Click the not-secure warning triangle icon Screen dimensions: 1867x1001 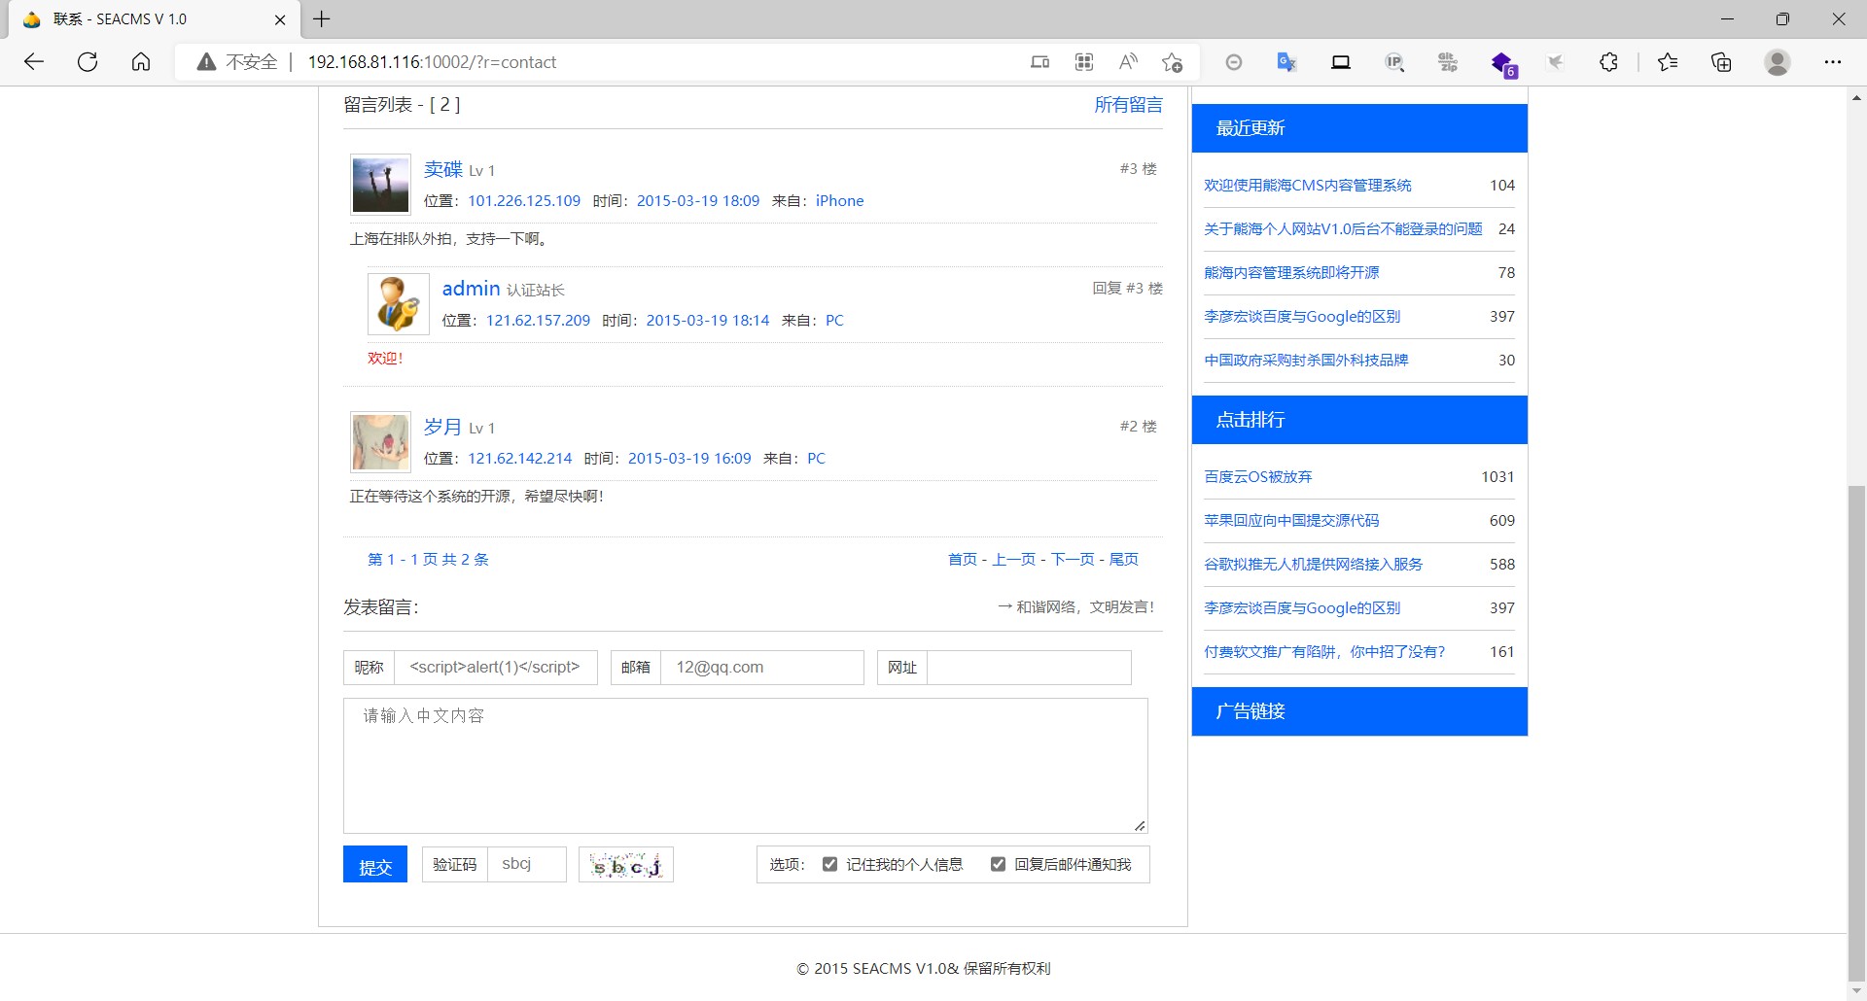(206, 62)
